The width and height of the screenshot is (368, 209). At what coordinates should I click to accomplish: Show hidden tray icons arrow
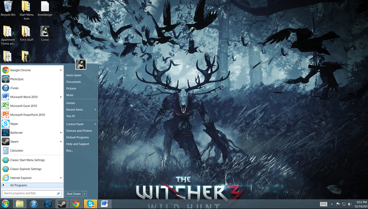pos(332,204)
